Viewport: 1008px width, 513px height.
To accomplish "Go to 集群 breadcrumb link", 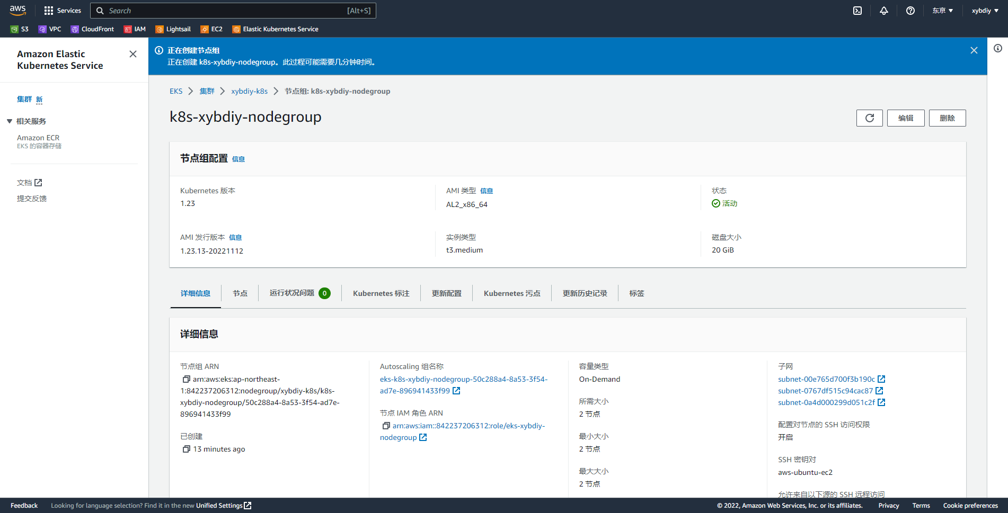I will pyautogui.click(x=207, y=91).
